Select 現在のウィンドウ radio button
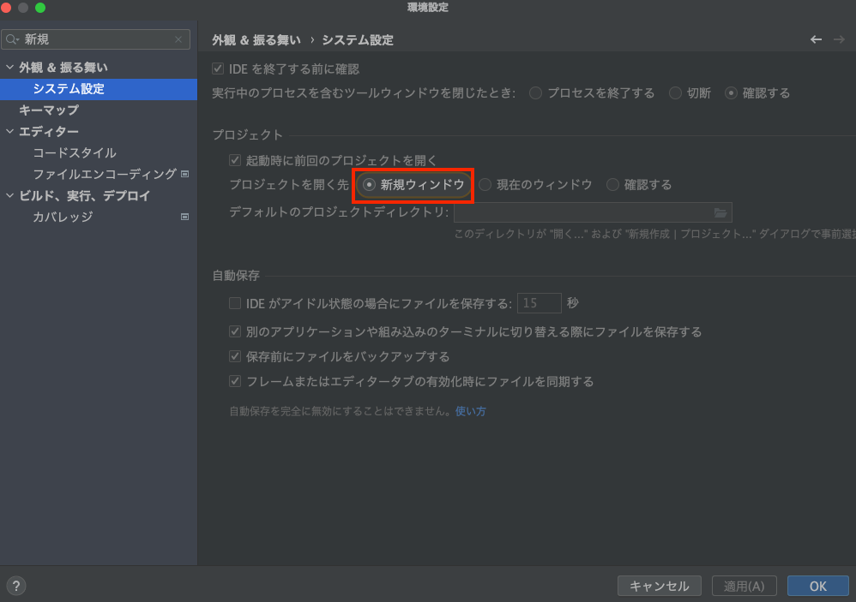Screen dimensions: 856x602 [485, 185]
